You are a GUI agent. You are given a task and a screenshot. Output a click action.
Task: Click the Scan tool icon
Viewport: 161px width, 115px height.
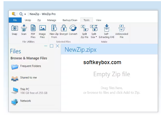(24, 28)
